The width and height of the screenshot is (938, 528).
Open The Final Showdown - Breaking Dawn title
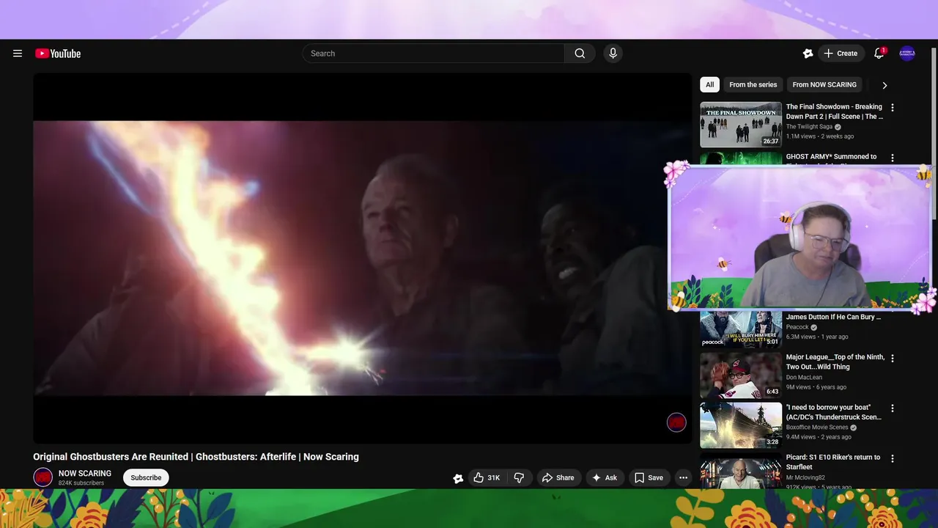tap(834, 111)
